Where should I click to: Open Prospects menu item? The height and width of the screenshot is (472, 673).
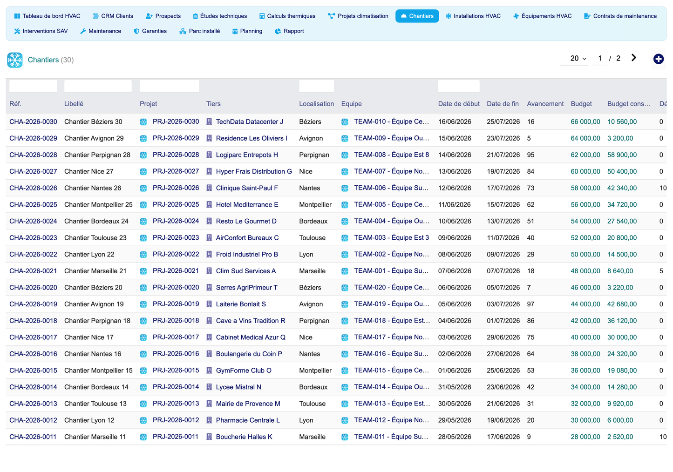[x=163, y=16]
